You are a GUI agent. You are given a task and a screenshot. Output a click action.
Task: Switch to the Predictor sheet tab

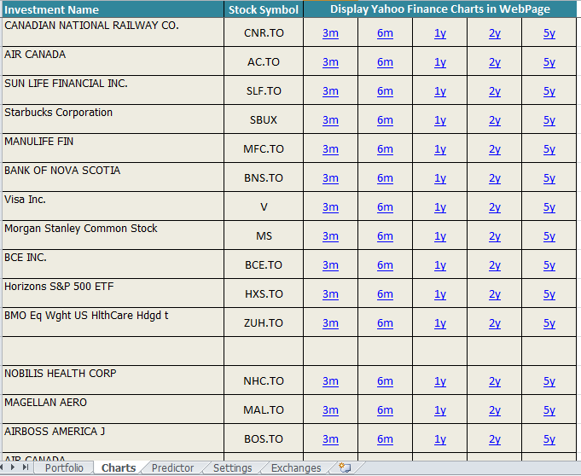pos(172,467)
